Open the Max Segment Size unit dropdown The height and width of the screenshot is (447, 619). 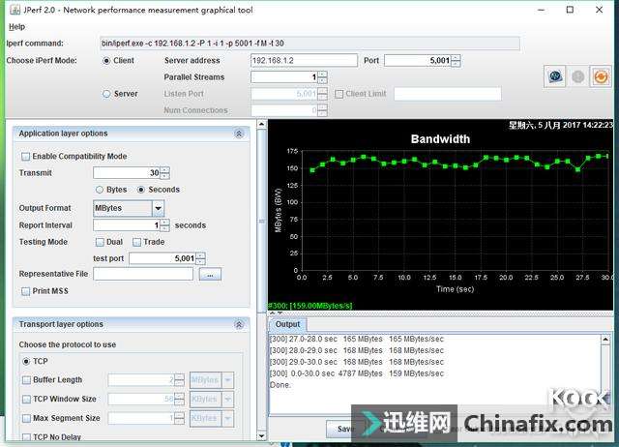click(x=228, y=418)
